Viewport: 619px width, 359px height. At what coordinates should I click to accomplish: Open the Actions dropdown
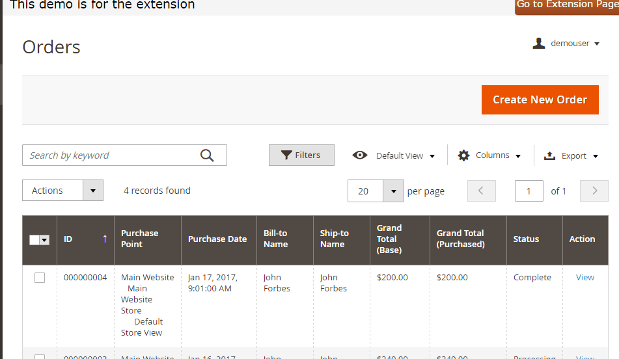tap(63, 191)
